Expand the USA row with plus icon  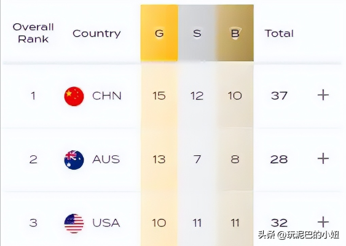pyautogui.click(x=323, y=222)
